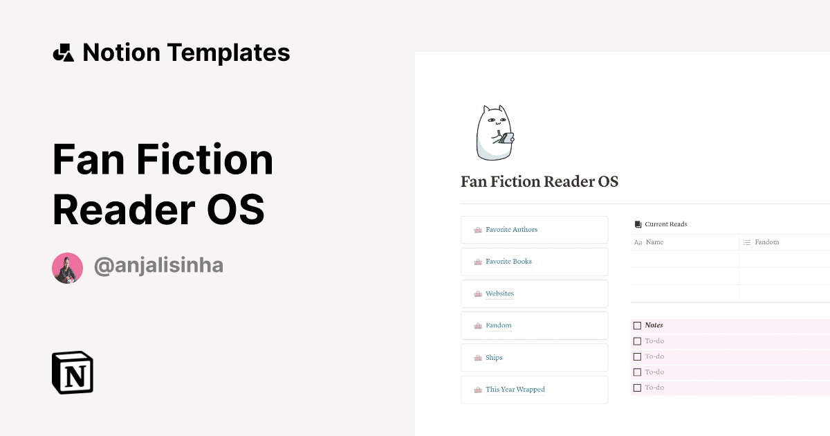Click the Aa icon on the Name column
The image size is (830, 436).
[638, 242]
